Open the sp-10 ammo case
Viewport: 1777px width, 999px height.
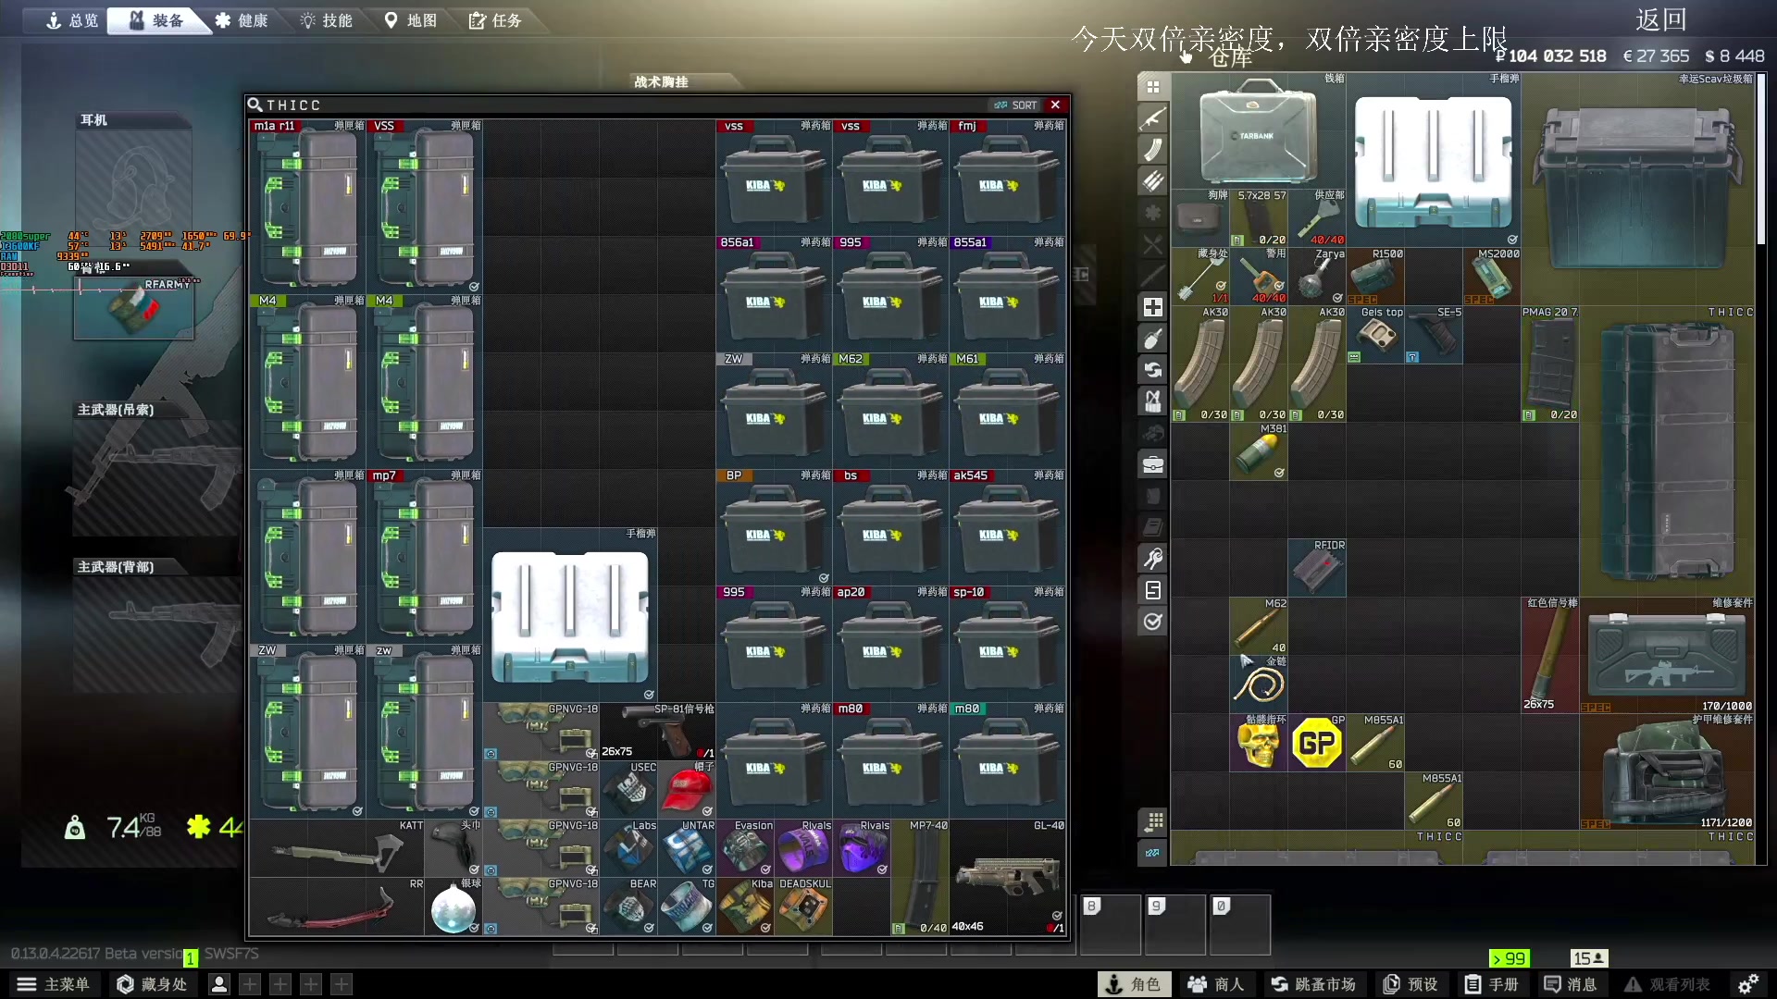coord(1008,644)
